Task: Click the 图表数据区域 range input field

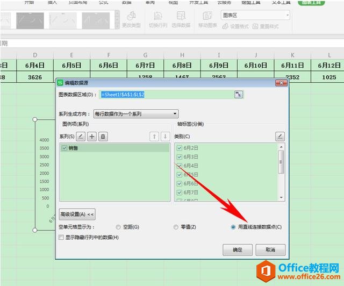Action: pos(166,95)
